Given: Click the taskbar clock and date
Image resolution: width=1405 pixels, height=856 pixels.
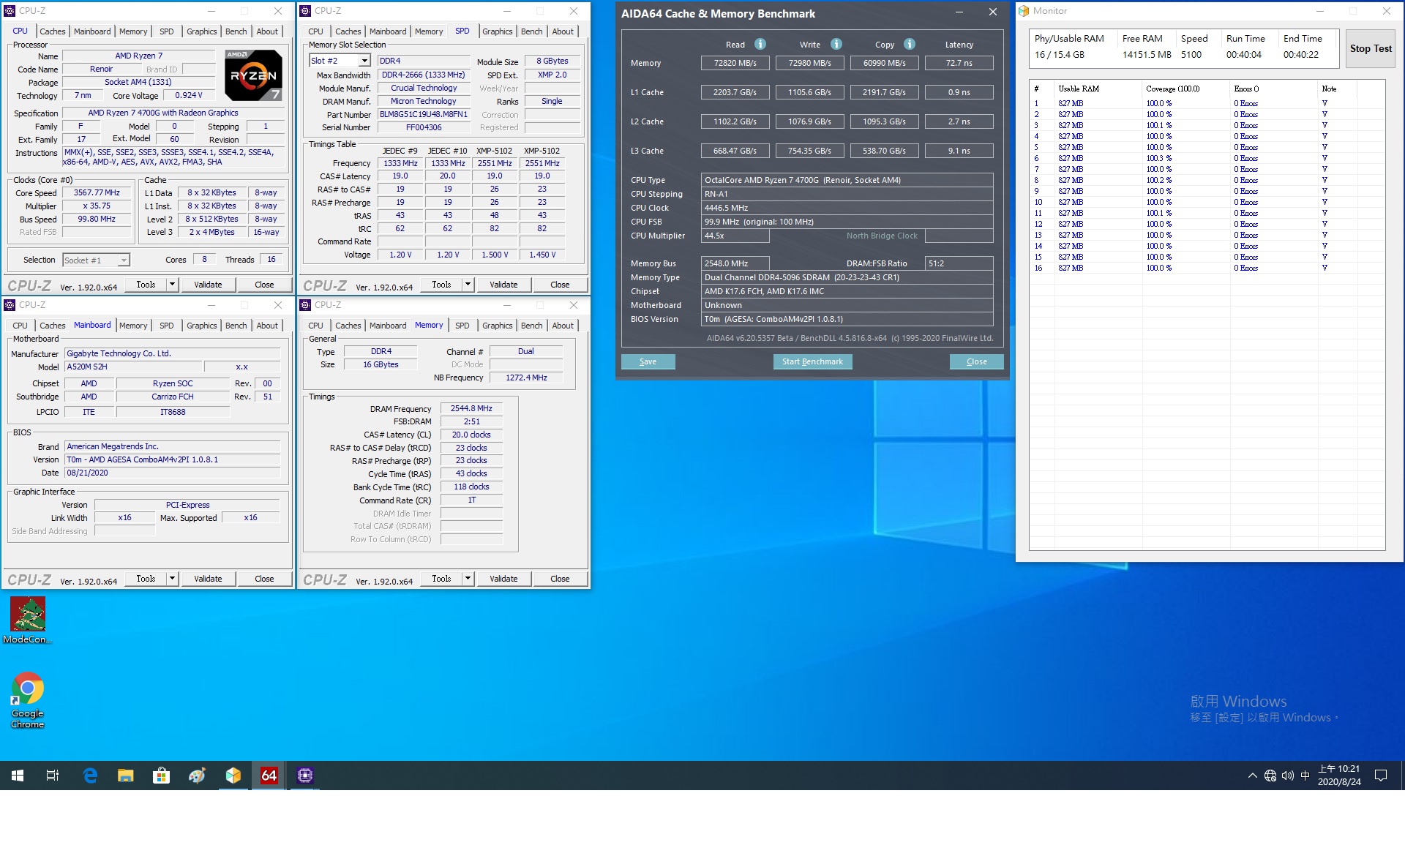Looking at the screenshot, I should [x=1338, y=776].
